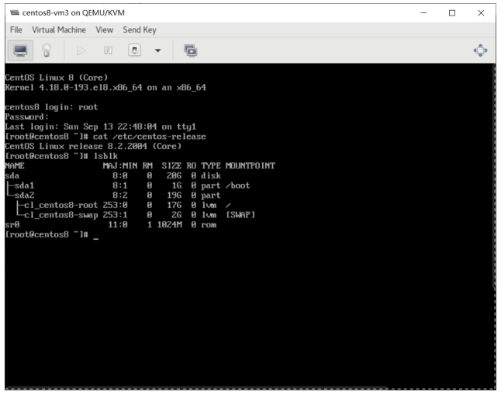
Task: Click 'cat /etc/centos-release' command text
Action: pos(150,137)
